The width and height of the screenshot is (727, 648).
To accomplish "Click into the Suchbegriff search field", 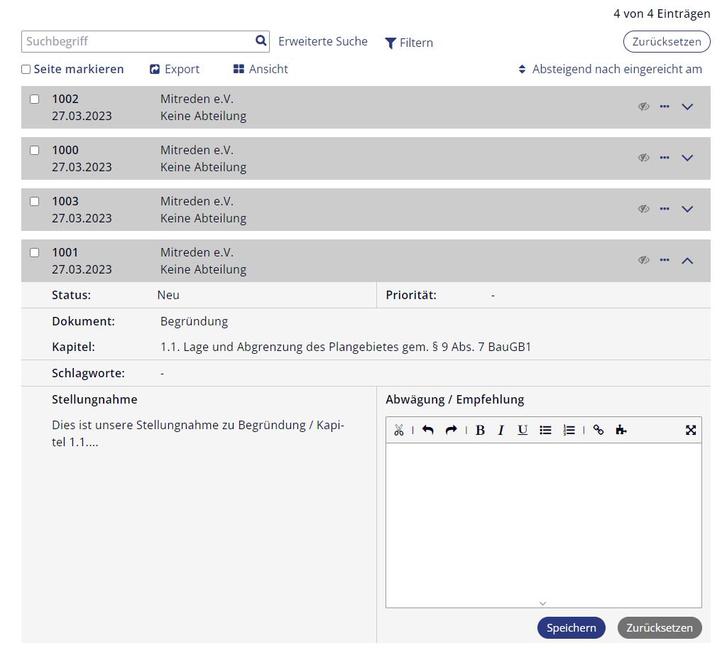I will tap(138, 41).
